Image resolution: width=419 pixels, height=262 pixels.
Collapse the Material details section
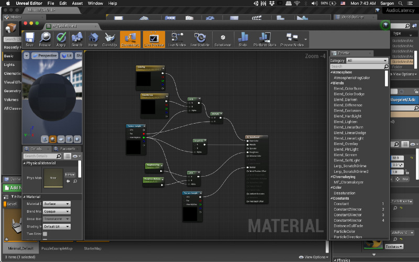point(24,197)
